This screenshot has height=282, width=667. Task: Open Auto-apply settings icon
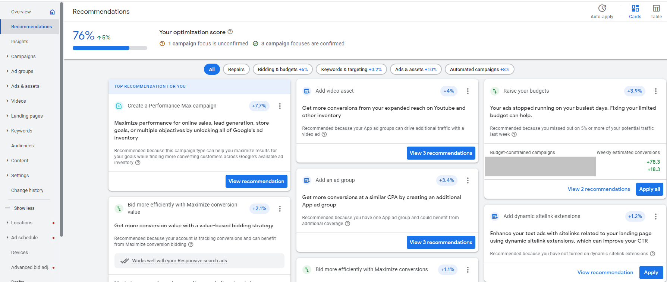click(x=602, y=9)
